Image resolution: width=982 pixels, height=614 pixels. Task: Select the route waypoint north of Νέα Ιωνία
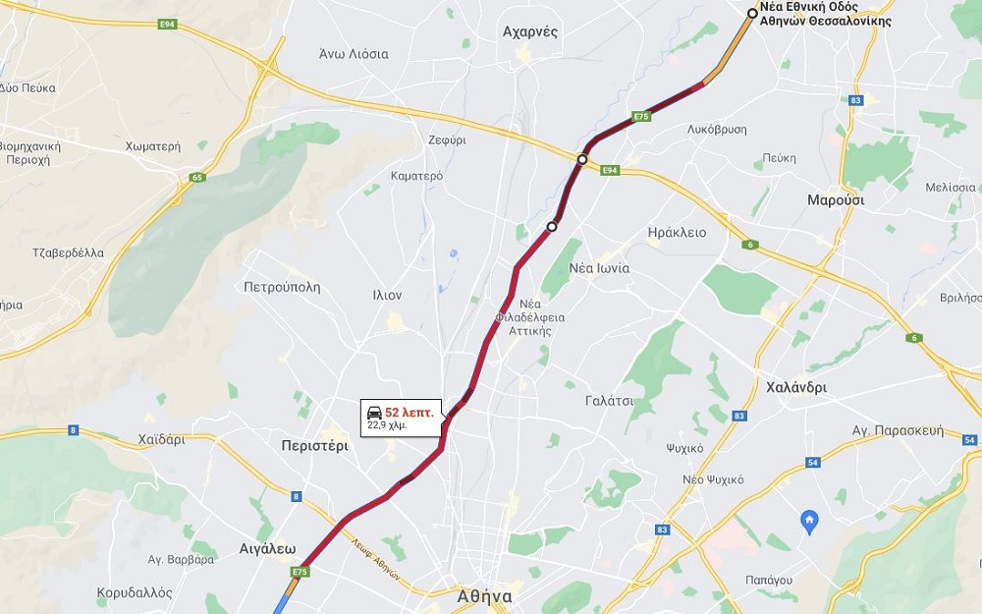tap(552, 226)
